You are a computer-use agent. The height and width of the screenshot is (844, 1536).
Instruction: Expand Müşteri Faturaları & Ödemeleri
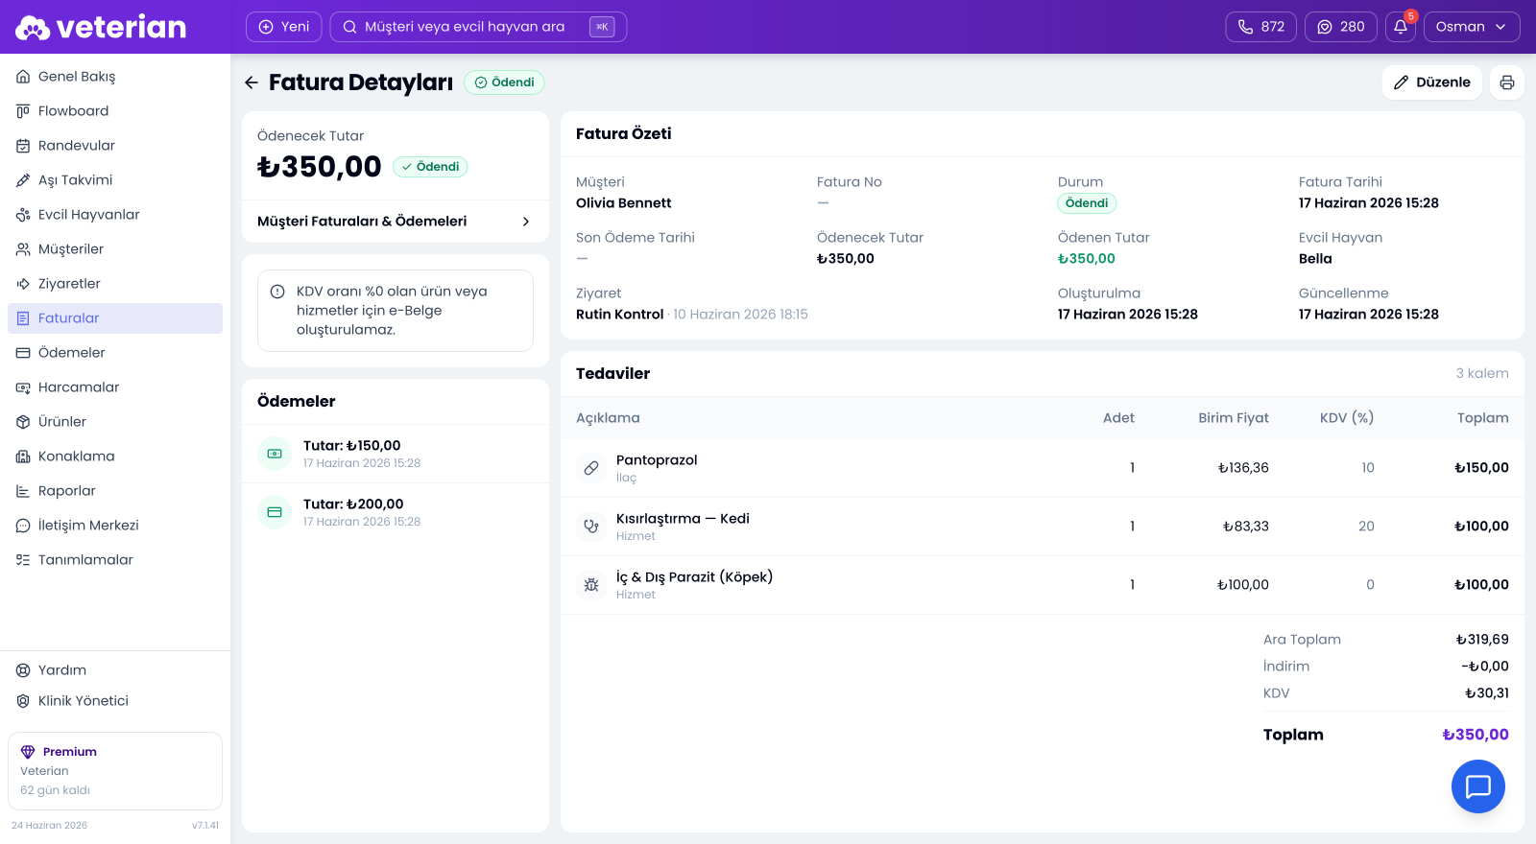(396, 222)
